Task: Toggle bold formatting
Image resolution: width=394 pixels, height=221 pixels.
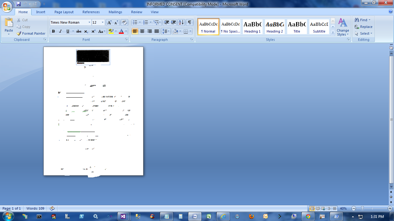Action: [x=53, y=31]
